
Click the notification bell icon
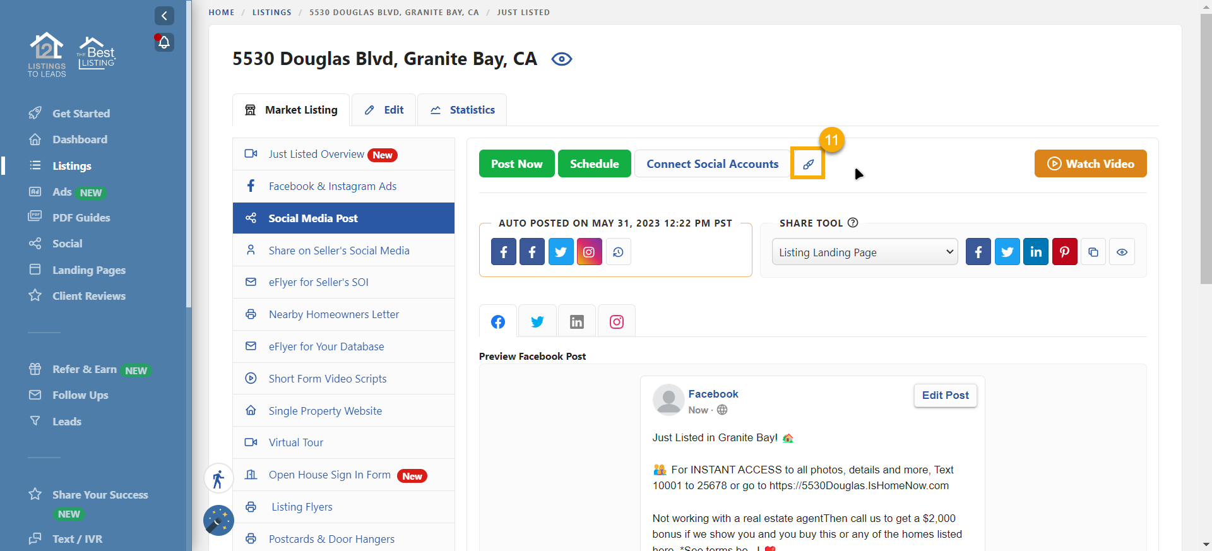coord(164,42)
